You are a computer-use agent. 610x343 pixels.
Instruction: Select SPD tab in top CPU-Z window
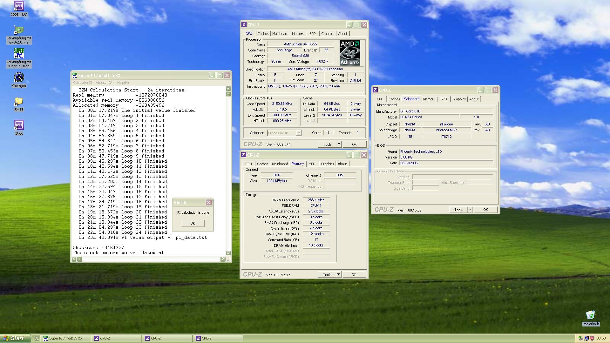[313, 34]
